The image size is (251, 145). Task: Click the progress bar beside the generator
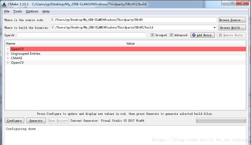[221, 120]
